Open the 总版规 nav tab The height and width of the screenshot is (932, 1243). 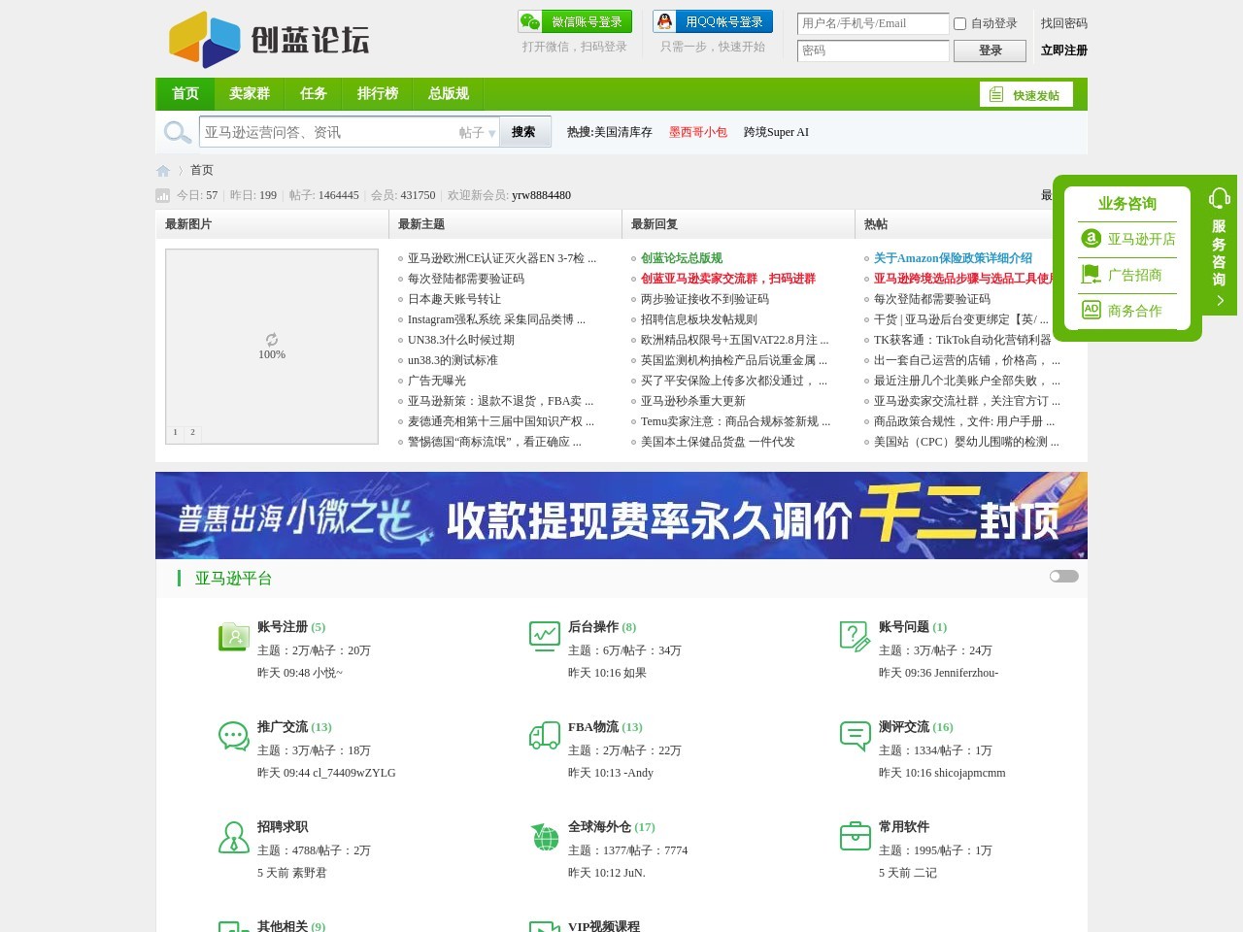(449, 94)
